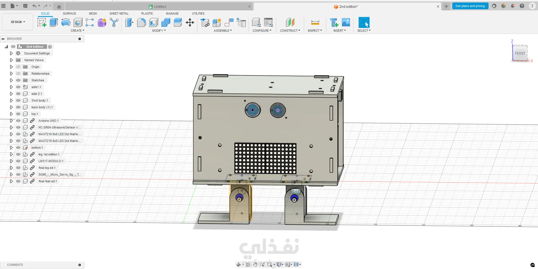This screenshot has height=269, width=538.
Task: Open the data panel grid icon
Action: click(x=3, y=6)
